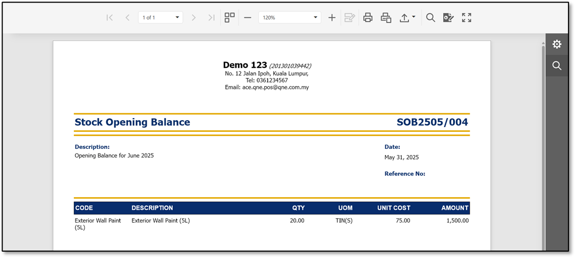Click the TIN(S) unit value
This screenshot has height=258, width=576.
pos(344,220)
